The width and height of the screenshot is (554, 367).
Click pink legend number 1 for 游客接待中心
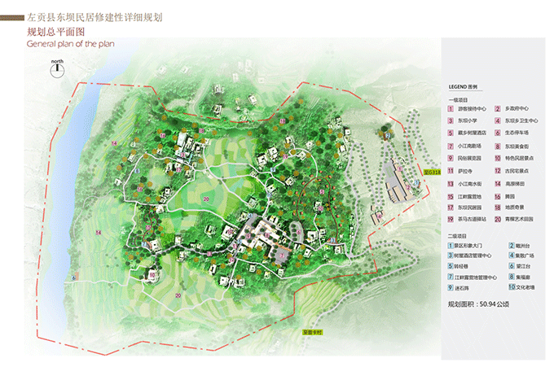pos(450,107)
